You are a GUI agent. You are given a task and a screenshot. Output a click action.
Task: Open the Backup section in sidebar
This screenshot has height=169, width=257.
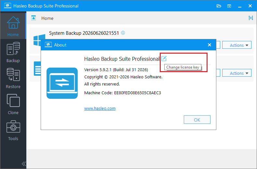tap(13, 52)
